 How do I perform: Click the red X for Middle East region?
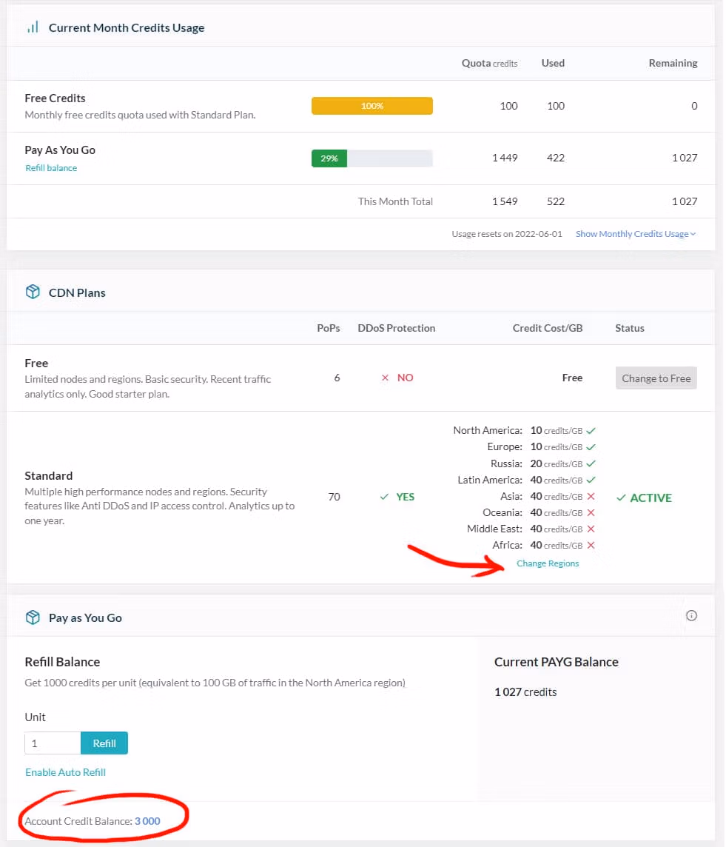tap(591, 529)
